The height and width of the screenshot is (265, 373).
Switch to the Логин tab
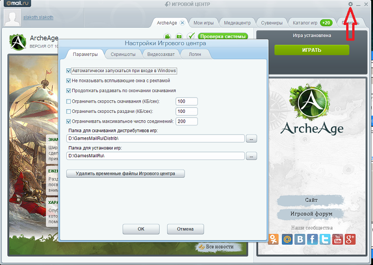(x=195, y=54)
